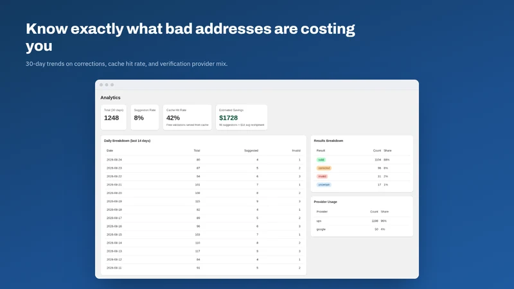Screen dimensions: 514x289
Task: Click count 50 for google provider
Action: (x=377, y=229)
